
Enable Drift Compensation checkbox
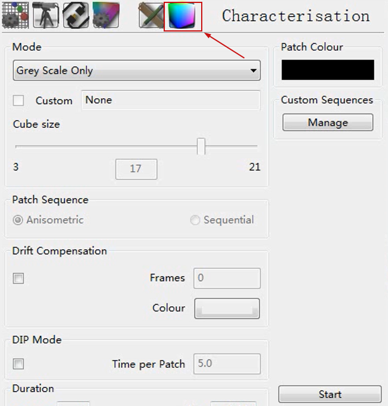[x=18, y=278]
